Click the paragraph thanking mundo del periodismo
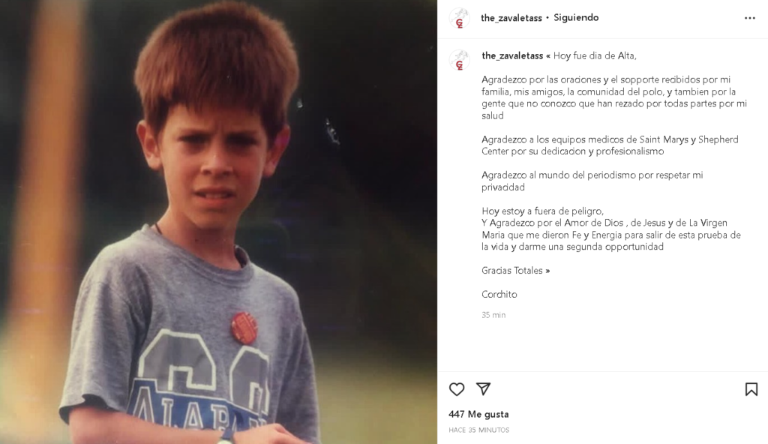The height and width of the screenshot is (444, 768). pos(592,181)
